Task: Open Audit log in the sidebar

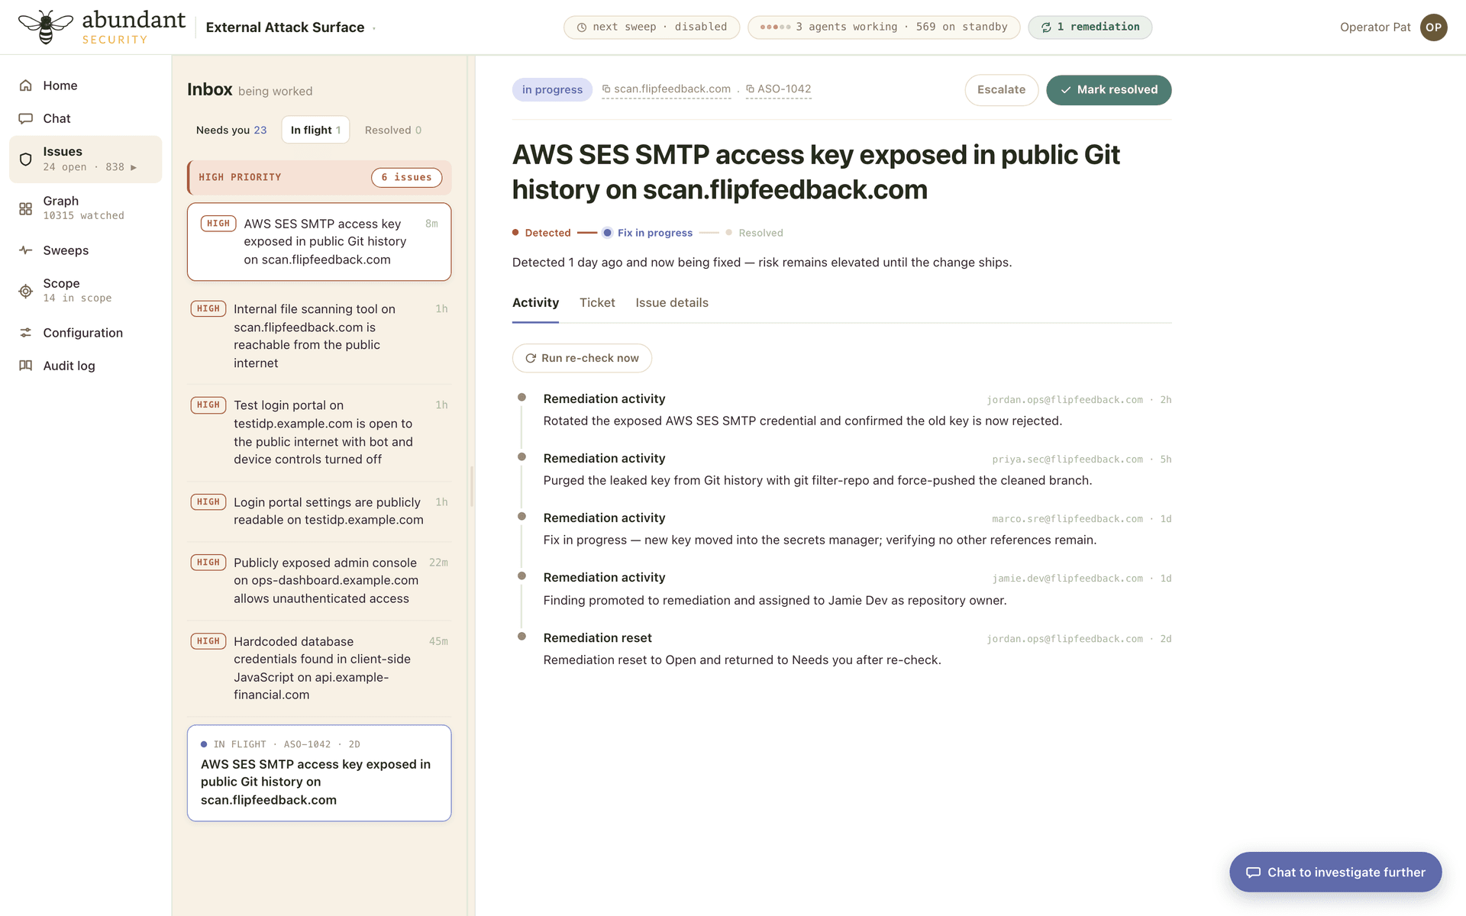Action: click(86, 366)
